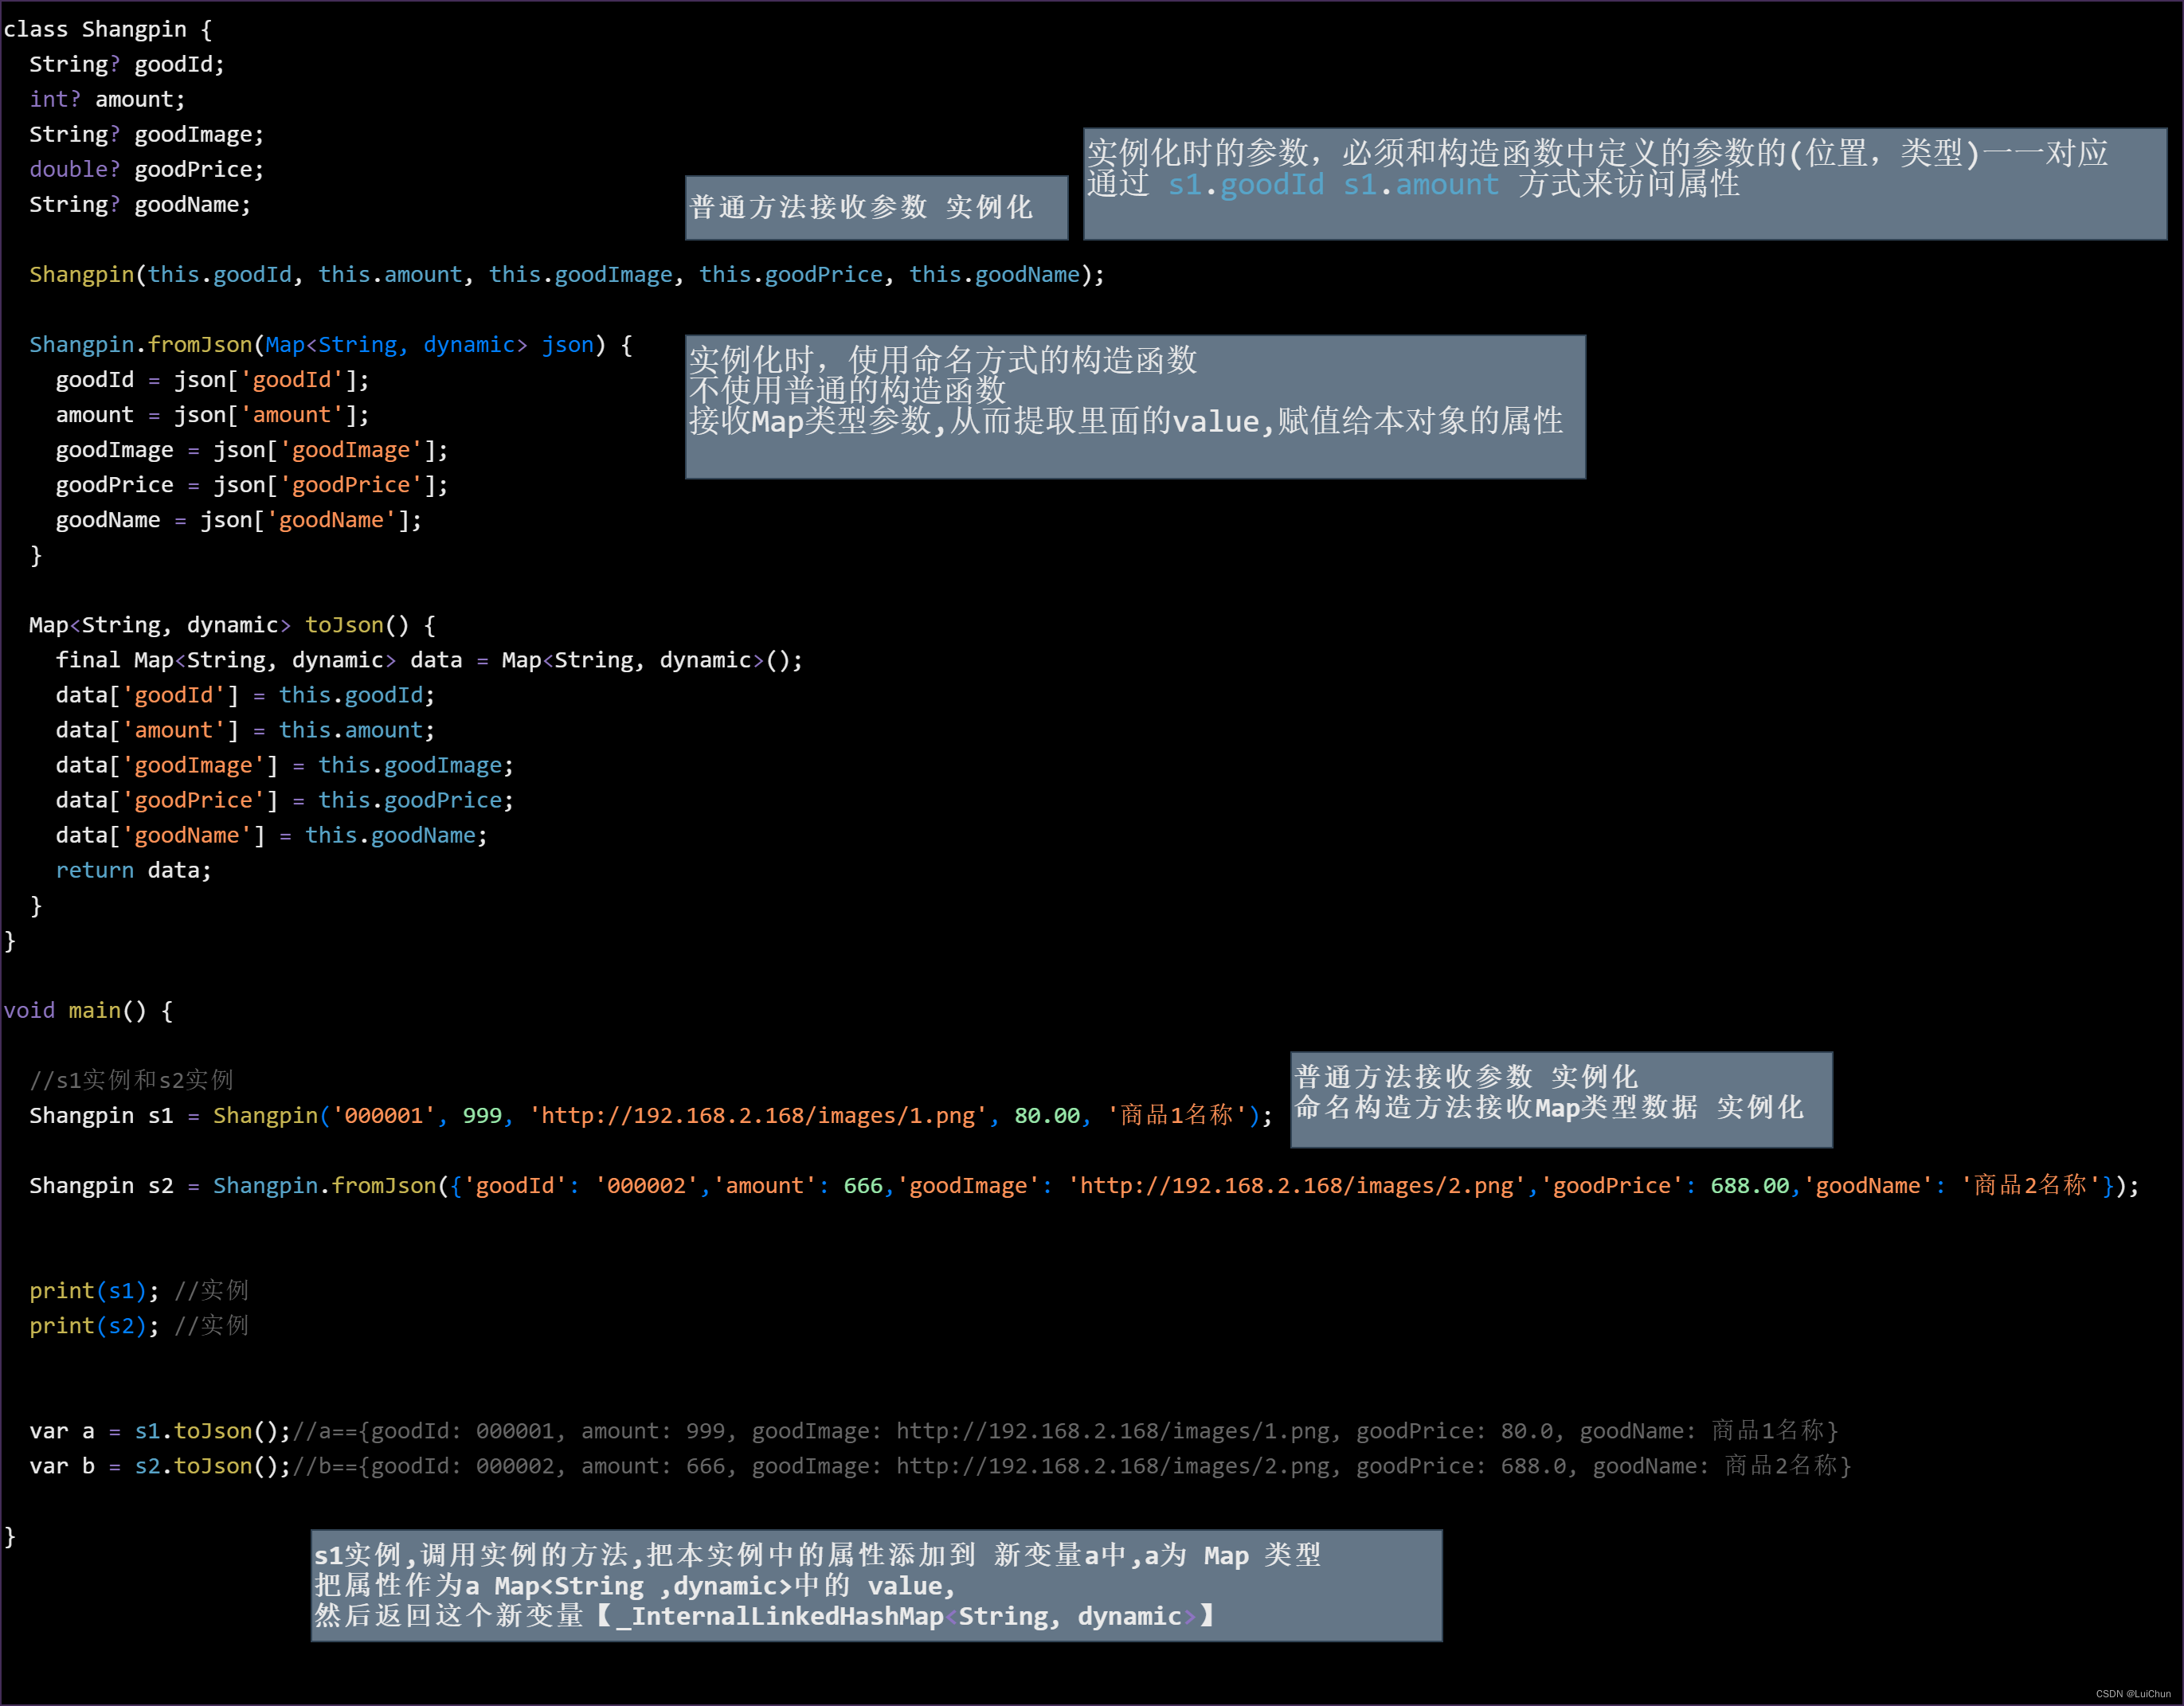Click the Shangpin.fromJson(Map<String, dynamic> json) line
Viewport: 2184px width, 1706px height.
[x=331, y=344]
